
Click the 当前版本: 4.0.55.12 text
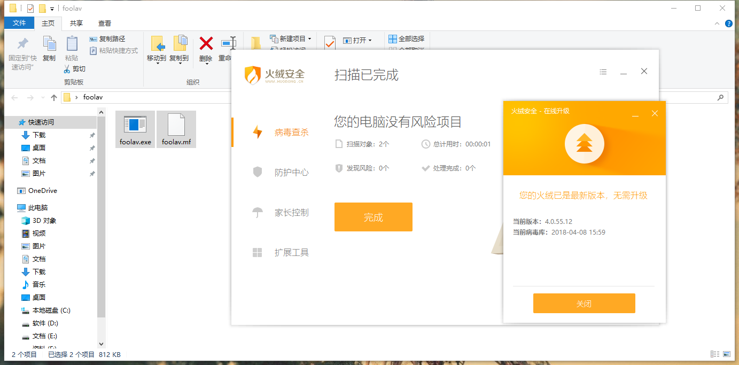click(542, 221)
